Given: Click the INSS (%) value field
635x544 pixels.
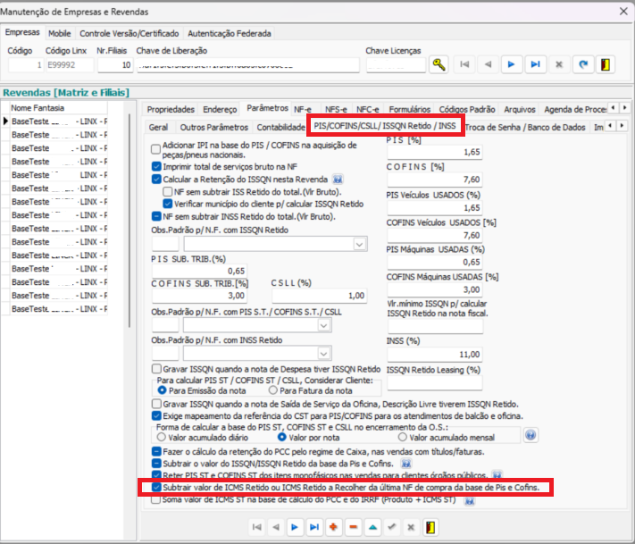Looking at the screenshot, I should coord(435,355).
